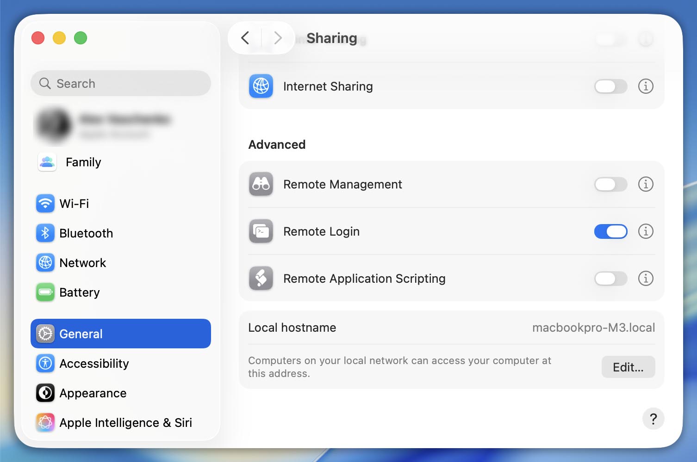The image size is (697, 462).
Task: Open the blurred Apple Account profile
Action: click(121, 125)
